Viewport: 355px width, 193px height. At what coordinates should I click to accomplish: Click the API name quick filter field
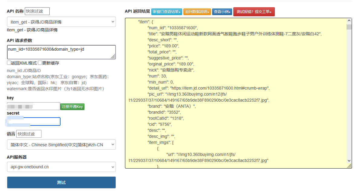pyautogui.click(x=37, y=11)
